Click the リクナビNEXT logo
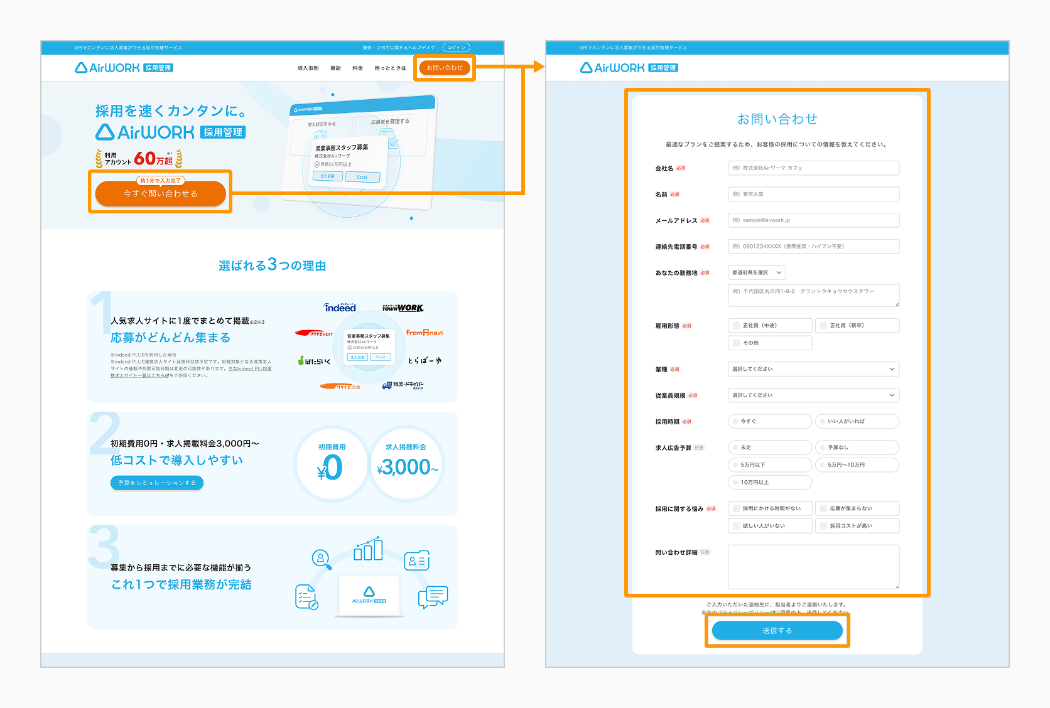The width and height of the screenshot is (1050, 708). pyautogui.click(x=314, y=333)
